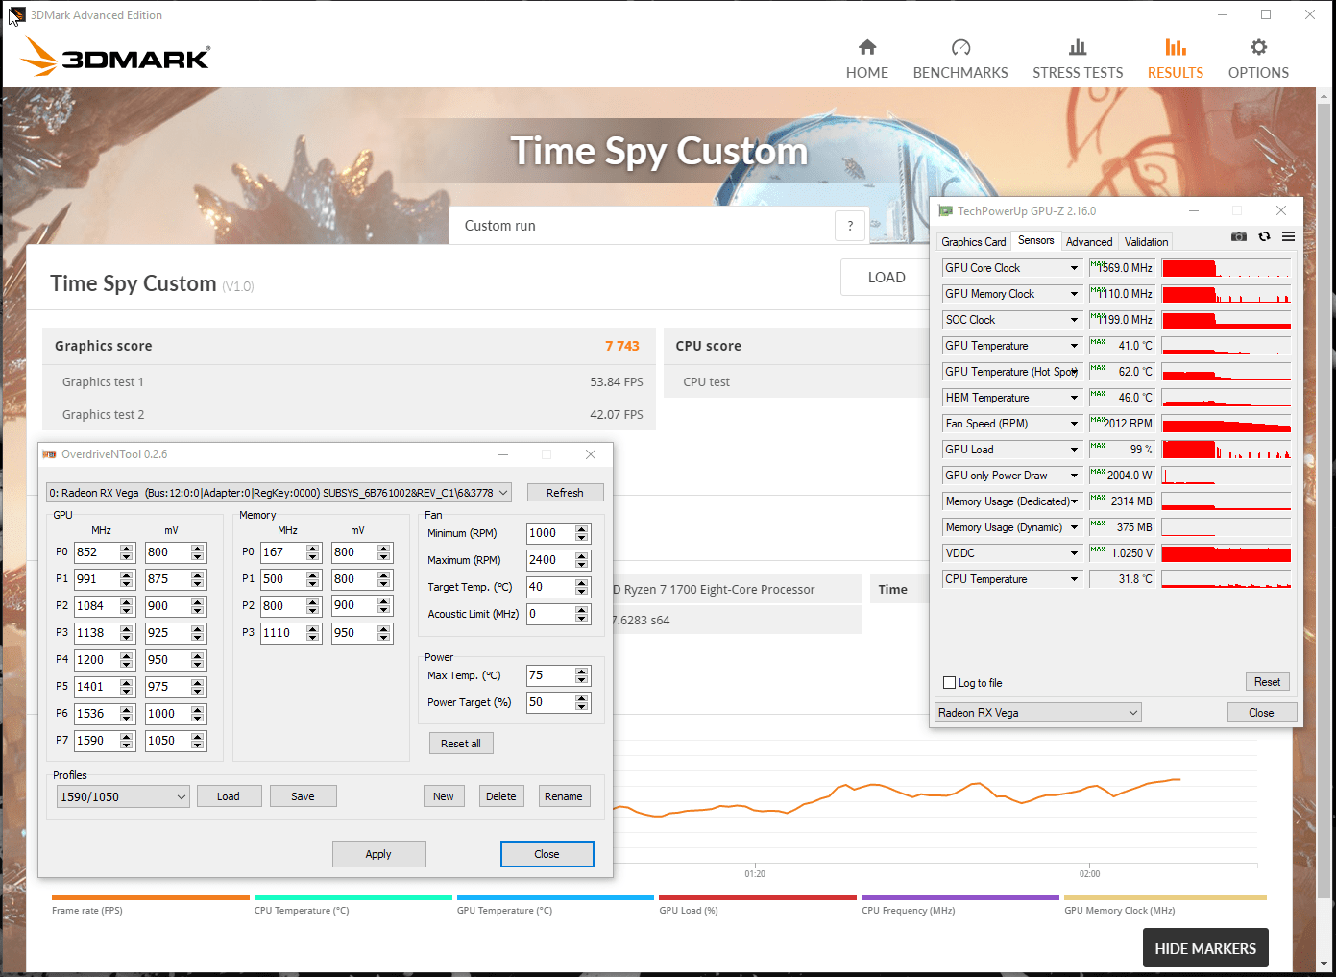Click CPU Frequency (MHz) purple legend bar
Image resolution: width=1336 pixels, height=977 pixels.
[960, 897]
